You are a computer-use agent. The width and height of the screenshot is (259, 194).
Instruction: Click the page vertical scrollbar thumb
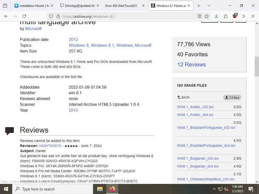257,66
